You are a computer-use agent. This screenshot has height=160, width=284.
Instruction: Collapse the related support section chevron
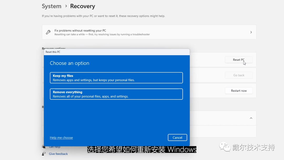point(251,118)
